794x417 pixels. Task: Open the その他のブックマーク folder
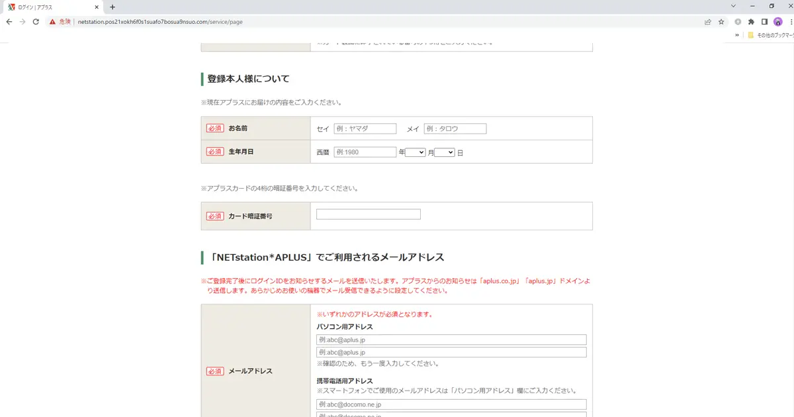tap(770, 35)
